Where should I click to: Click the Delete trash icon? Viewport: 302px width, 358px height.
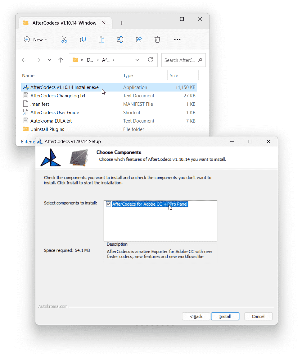pyautogui.click(x=157, y=40)
